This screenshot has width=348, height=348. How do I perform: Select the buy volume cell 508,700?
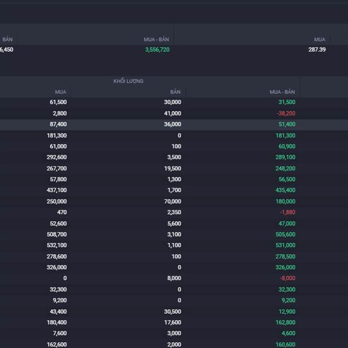click(x=57, y=234)
